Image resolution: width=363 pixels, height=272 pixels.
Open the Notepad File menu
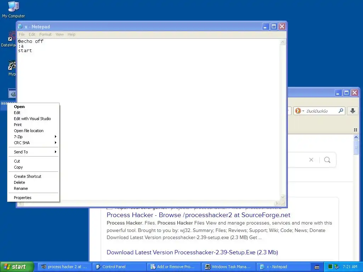tap(22, 34)
